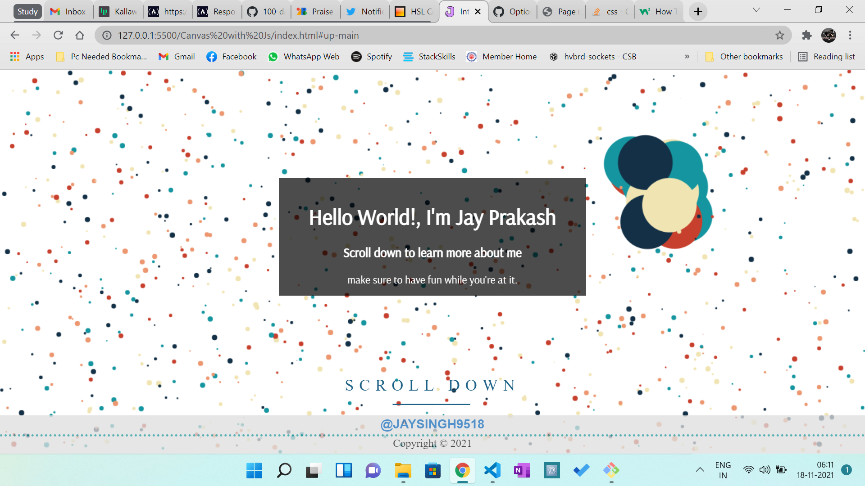Open a new browser tab
The height and width of the screenshot is (486, 865).
click(x=697, y=11)
